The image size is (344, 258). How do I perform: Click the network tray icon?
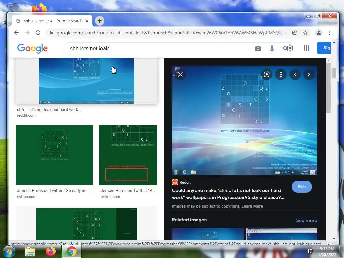pyautogui.click(x=310, y=251)
